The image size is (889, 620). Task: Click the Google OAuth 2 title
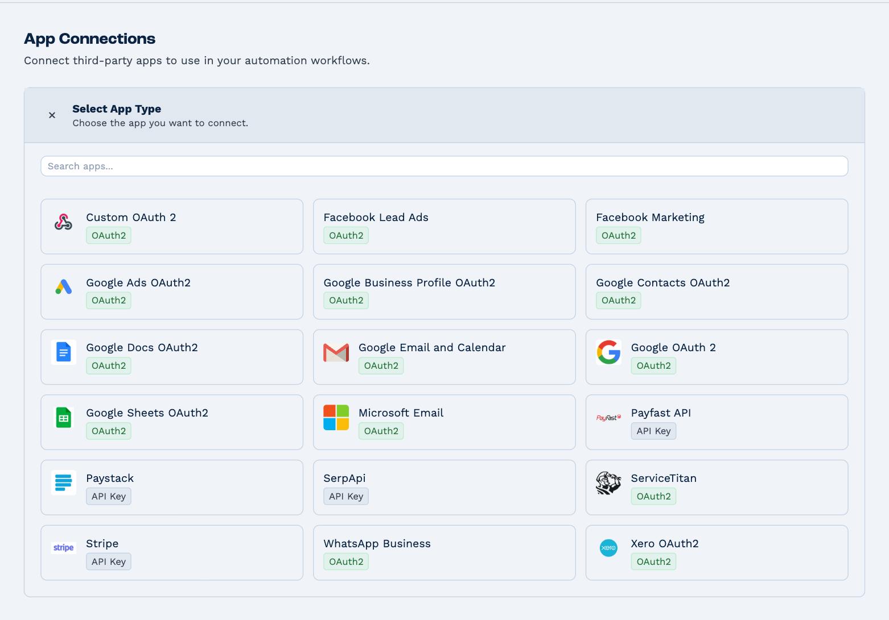click(673, 348)
